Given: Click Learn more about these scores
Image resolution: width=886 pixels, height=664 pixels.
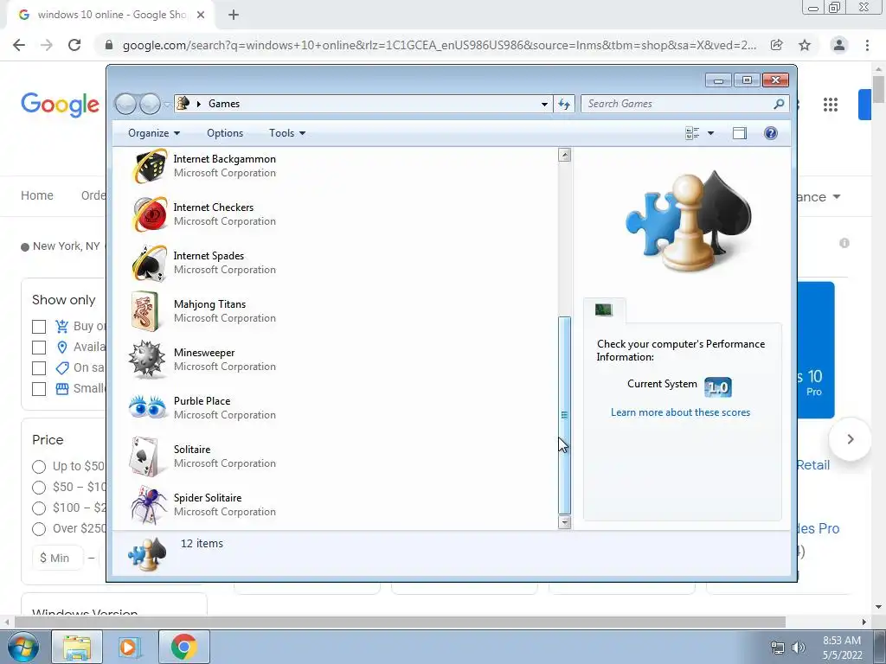Looking at the screenshot, I should click(680, 412).
